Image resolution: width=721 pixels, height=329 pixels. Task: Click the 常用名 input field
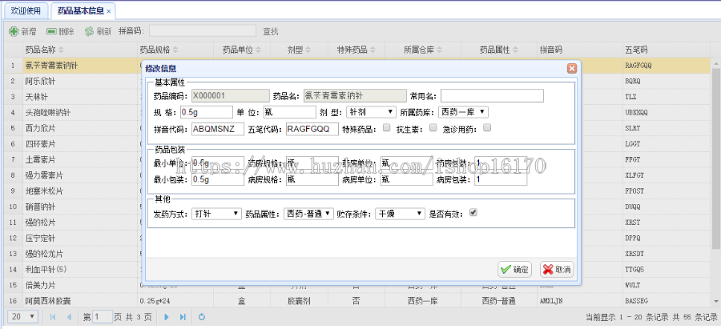[492, 95]
